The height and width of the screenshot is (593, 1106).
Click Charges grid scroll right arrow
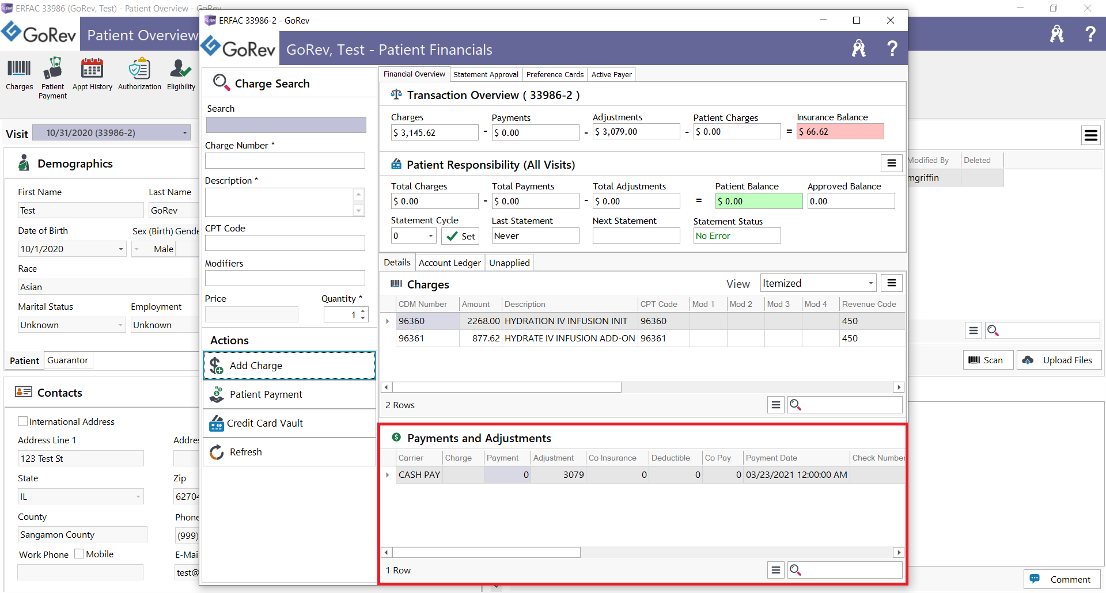click(x=899, y=387)
